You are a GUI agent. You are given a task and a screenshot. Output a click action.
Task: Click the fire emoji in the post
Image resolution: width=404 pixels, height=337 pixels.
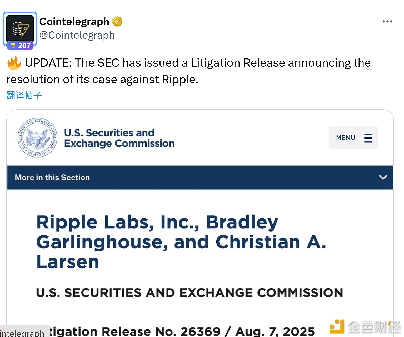(14, 63)
